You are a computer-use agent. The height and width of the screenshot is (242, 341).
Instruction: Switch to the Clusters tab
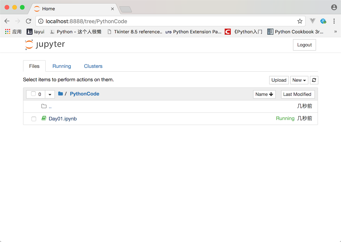pos(93,66)
